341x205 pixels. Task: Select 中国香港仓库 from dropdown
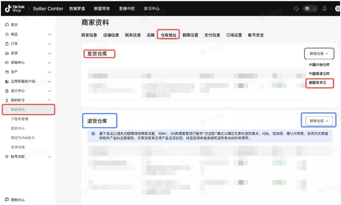(319, 74)
